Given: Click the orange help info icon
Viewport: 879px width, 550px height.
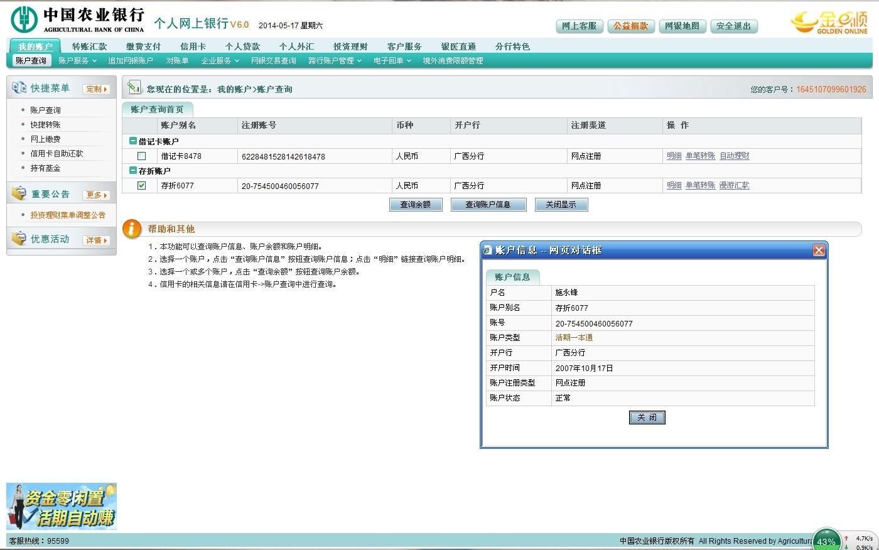Looking at the screenshot, I should point(132,229).
